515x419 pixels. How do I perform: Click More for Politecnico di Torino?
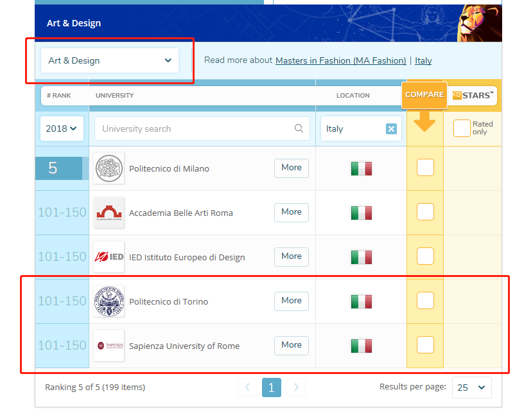click(292, 301)
